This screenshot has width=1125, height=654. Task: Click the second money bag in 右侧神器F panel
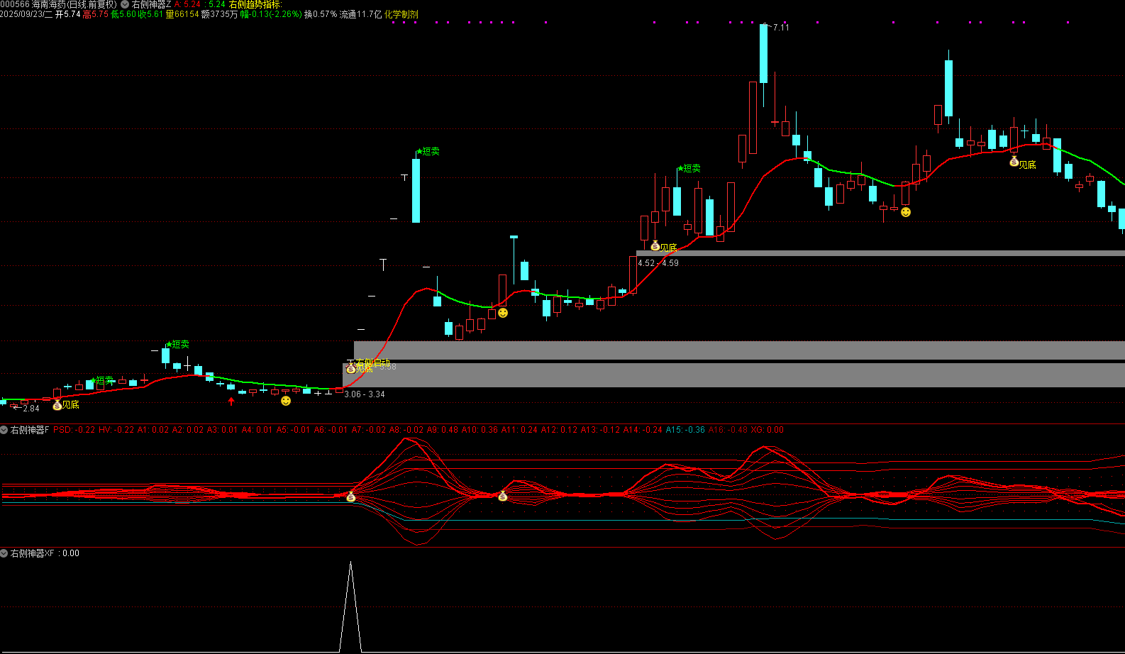(x=503, y=496)
